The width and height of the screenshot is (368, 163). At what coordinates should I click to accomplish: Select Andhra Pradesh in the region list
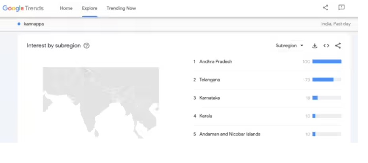click(x=216, y=62)
